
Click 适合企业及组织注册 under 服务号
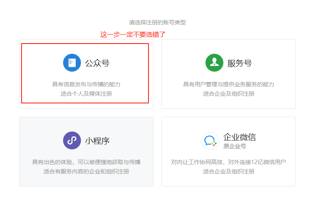pyautogui.click(x=229, y=94)
